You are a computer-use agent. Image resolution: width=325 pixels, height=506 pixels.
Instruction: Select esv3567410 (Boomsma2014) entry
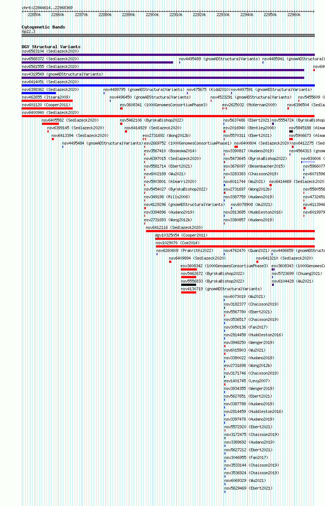[x=170, y=151]
